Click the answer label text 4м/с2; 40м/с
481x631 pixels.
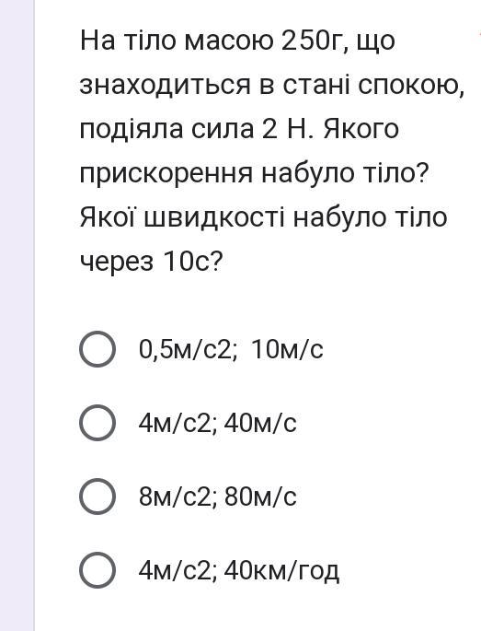(217, 423)
